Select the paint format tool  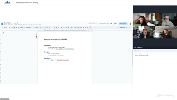coord(19,28)
